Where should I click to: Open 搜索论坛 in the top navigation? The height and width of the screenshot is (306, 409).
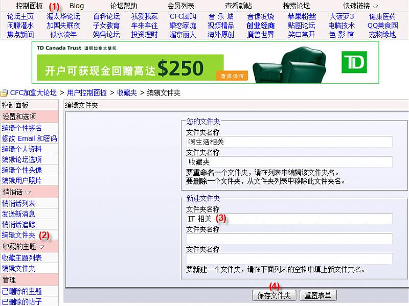tap(297, 6)
